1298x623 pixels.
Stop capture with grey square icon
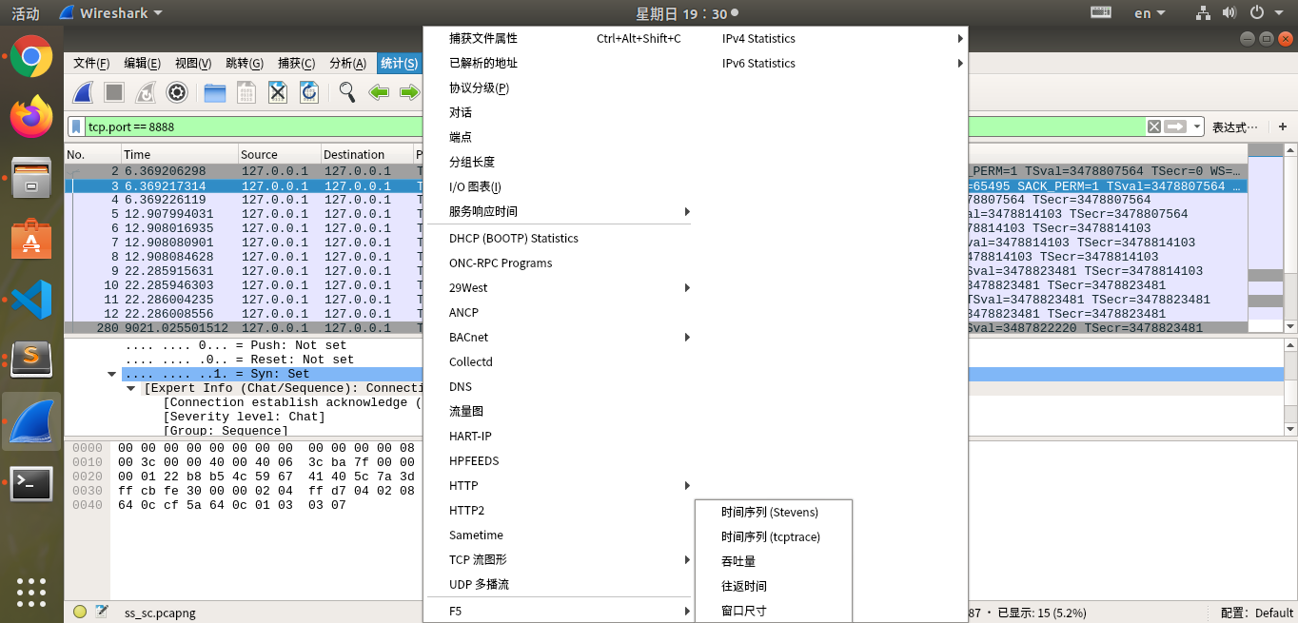coord(114,92)
